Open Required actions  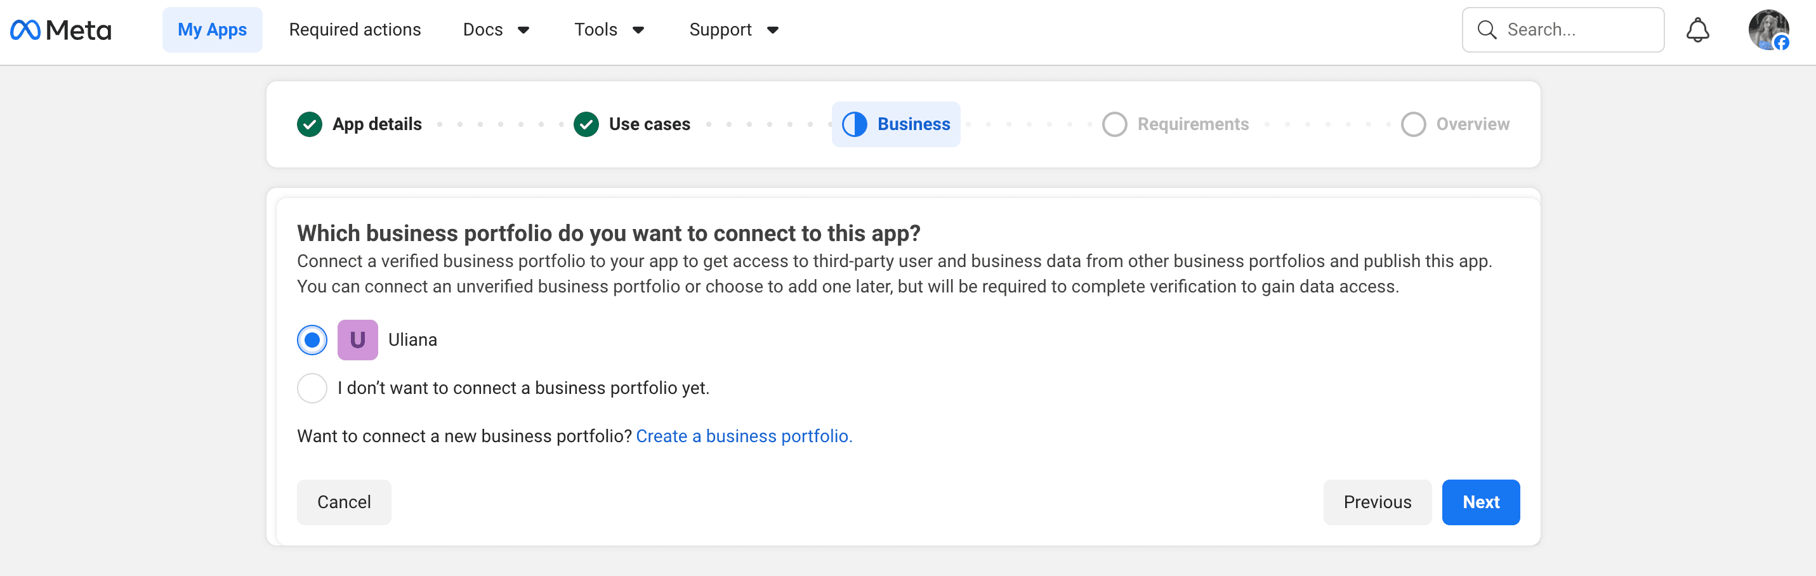[x=355, y=30]
